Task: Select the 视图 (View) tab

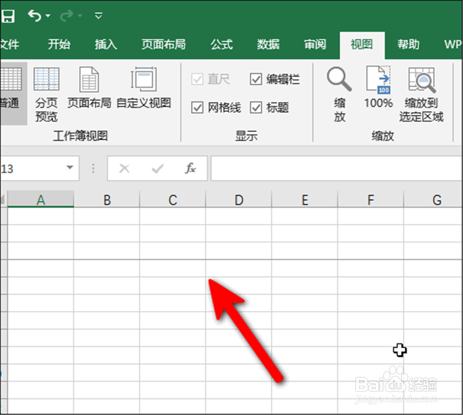Action: (x=362, y=44)
